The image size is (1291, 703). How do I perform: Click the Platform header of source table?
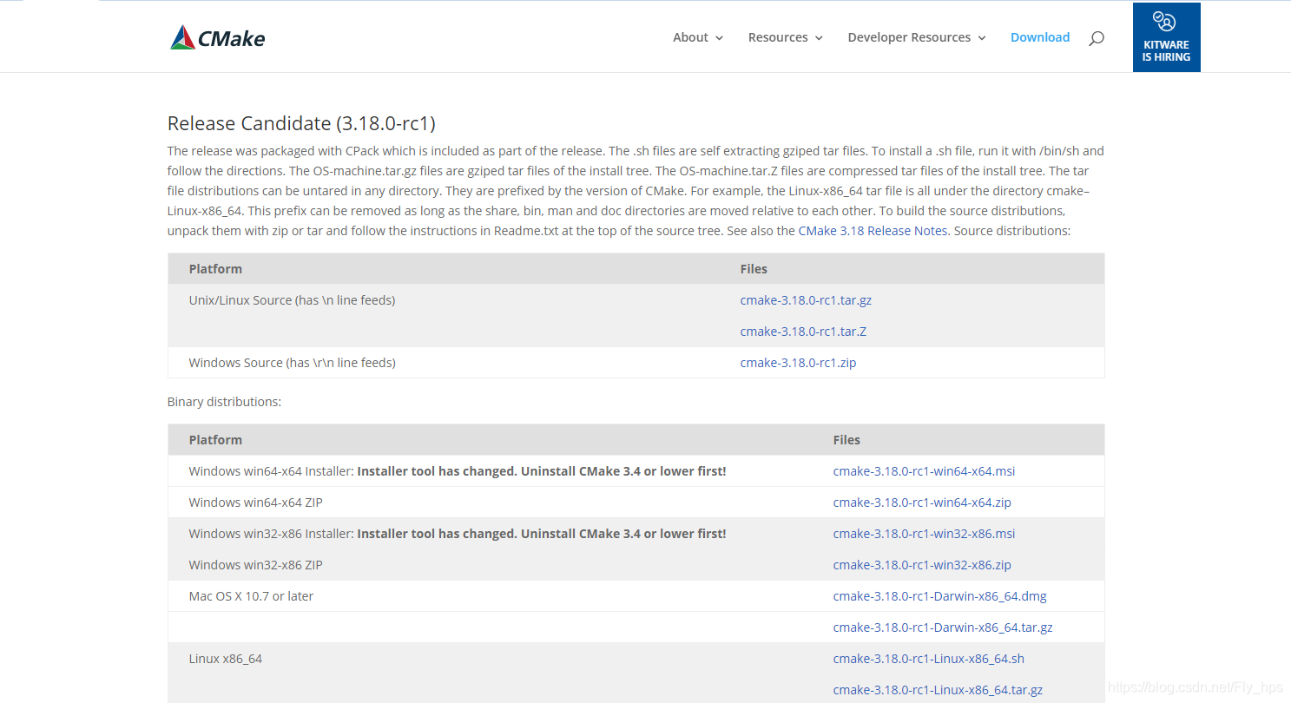coord(215,269)
